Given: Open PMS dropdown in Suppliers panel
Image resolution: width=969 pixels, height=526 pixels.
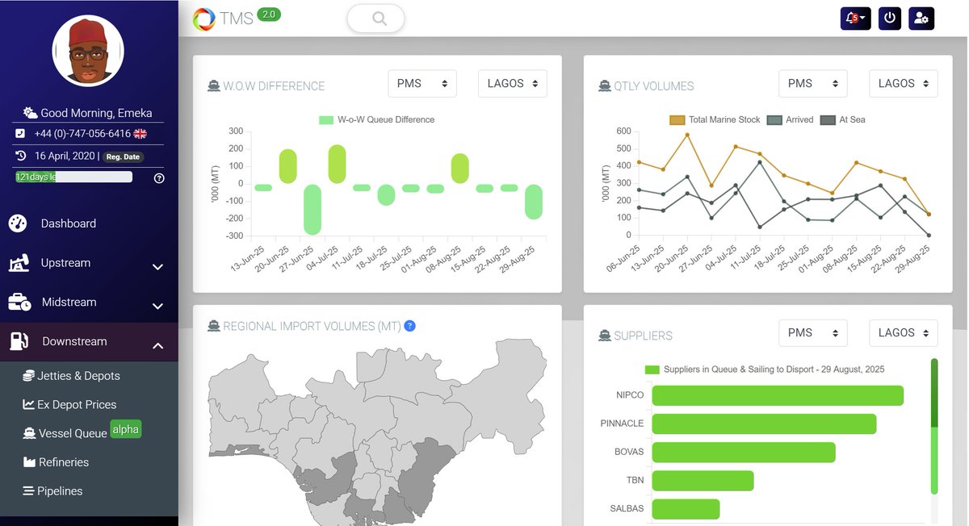Looking at the screenshot, I should pos(813,332).
